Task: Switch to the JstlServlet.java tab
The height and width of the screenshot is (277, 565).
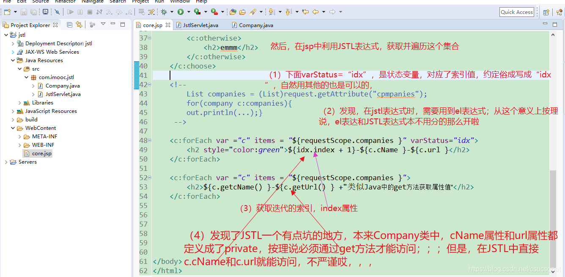Action: (197, 25)
